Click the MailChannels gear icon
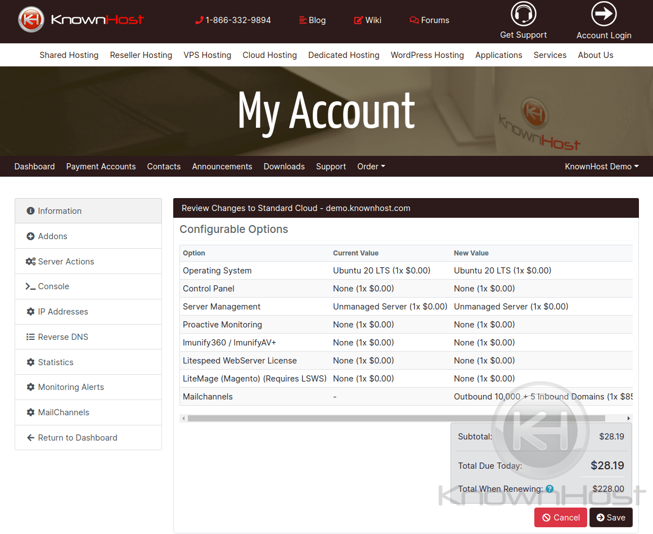 [30, 412]
